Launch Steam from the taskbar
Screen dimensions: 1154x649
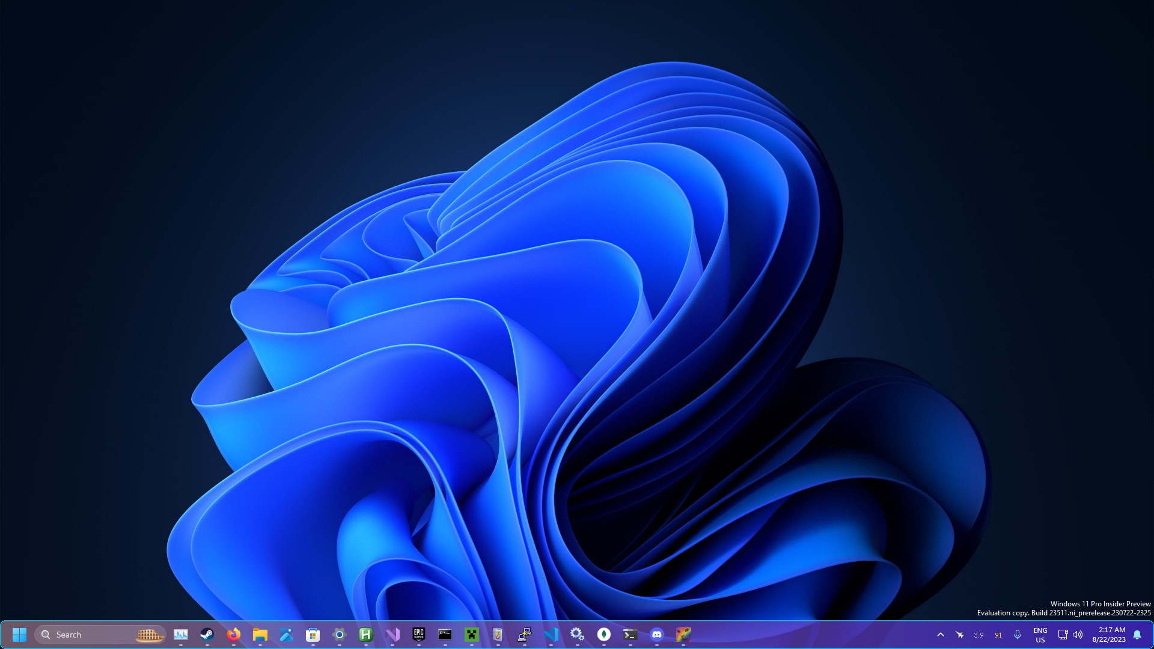point(207,635)
